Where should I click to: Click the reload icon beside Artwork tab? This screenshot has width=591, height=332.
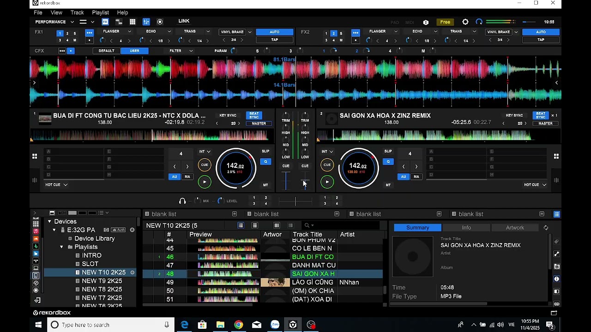[x=546, y=228]
